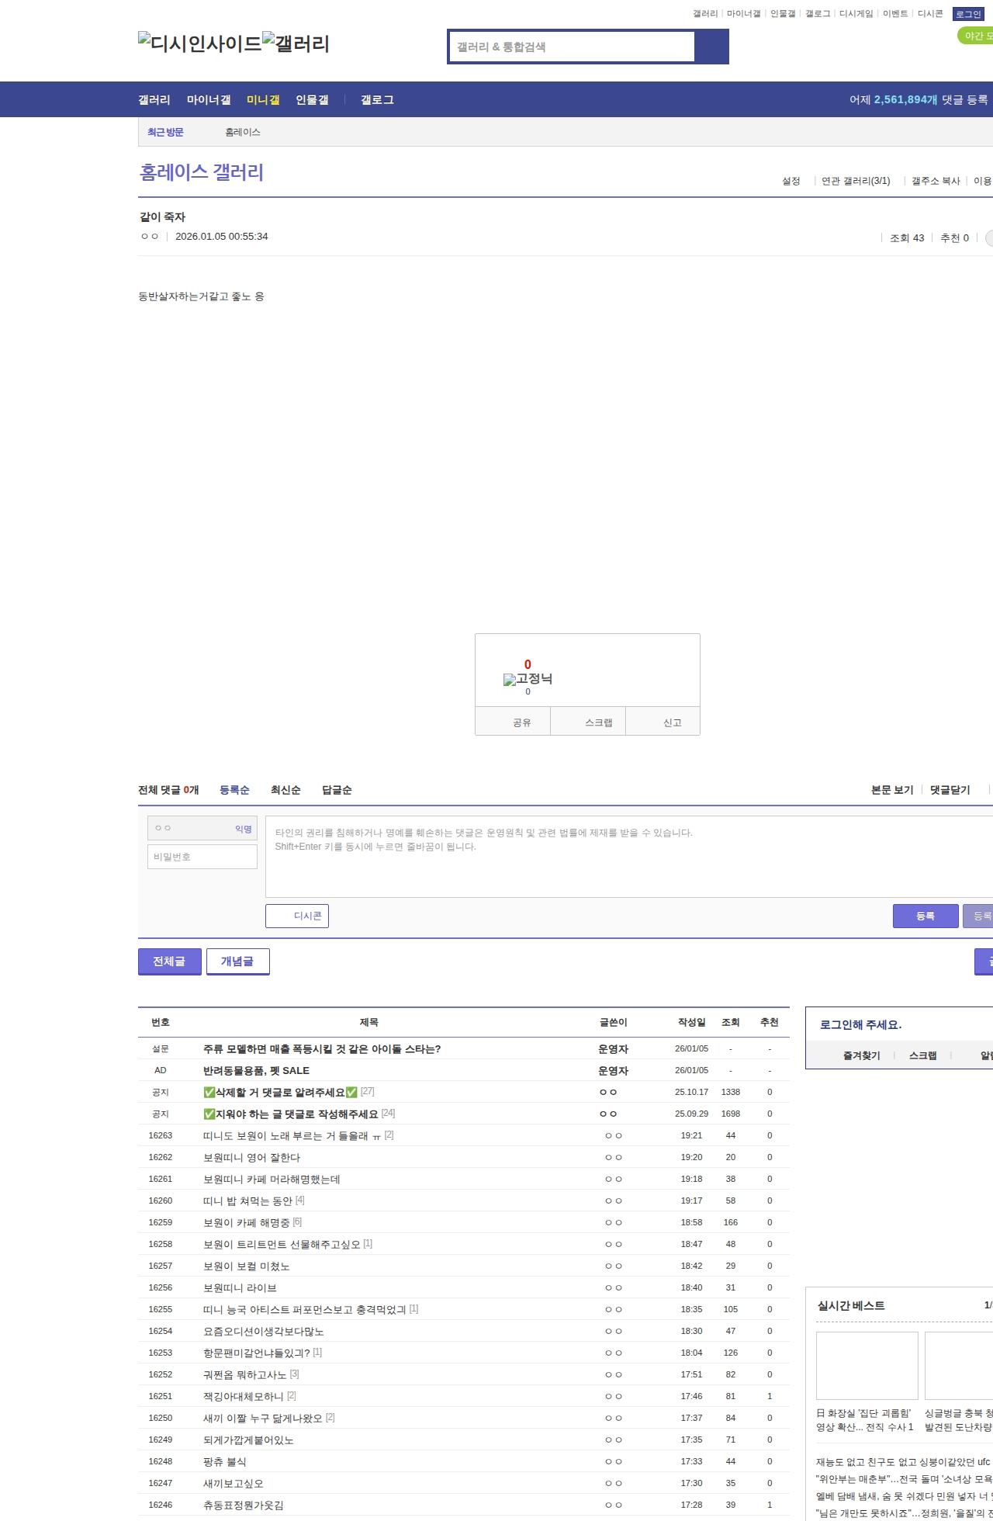Click the 고정닉 recommend icon

[528, 679]
